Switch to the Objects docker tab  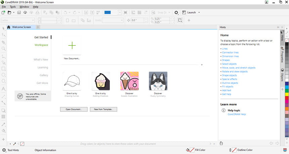tap(282, 75)
